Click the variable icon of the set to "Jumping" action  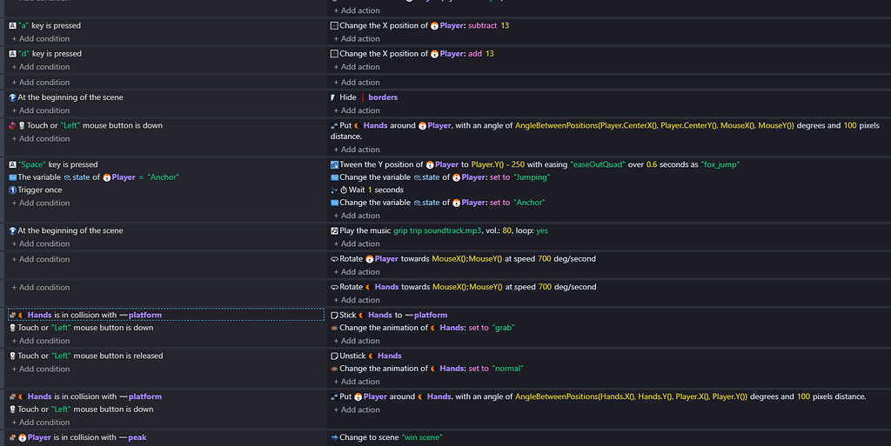(334, 177)
